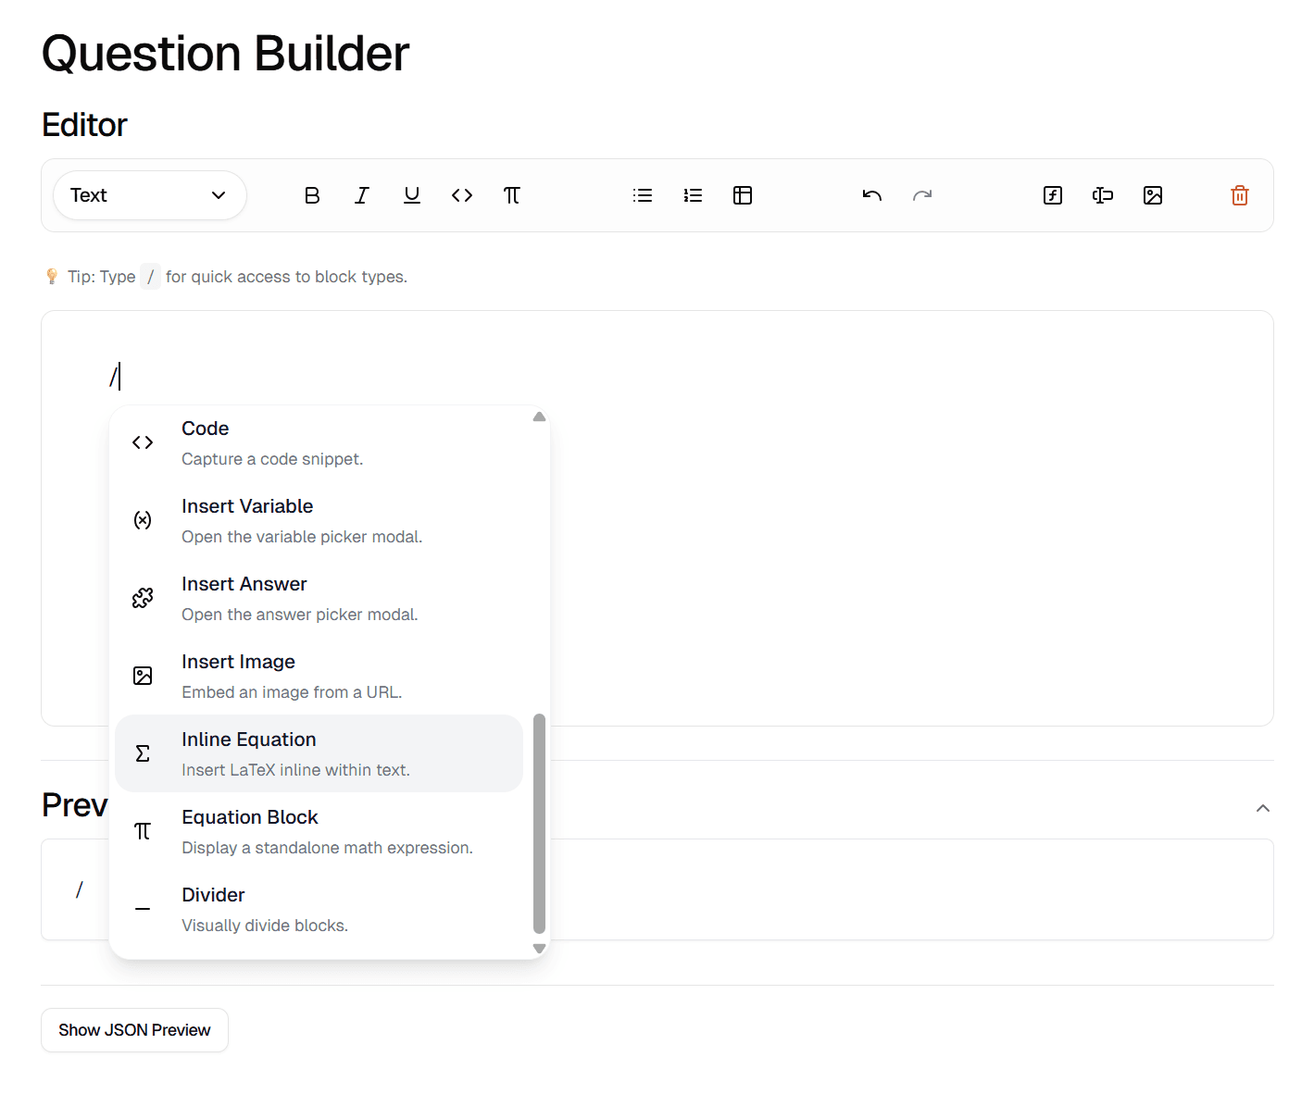The height and width of the screenshot is (1094, 1314).
Task: Insert a numbered list
Action: tap(693, 195)
